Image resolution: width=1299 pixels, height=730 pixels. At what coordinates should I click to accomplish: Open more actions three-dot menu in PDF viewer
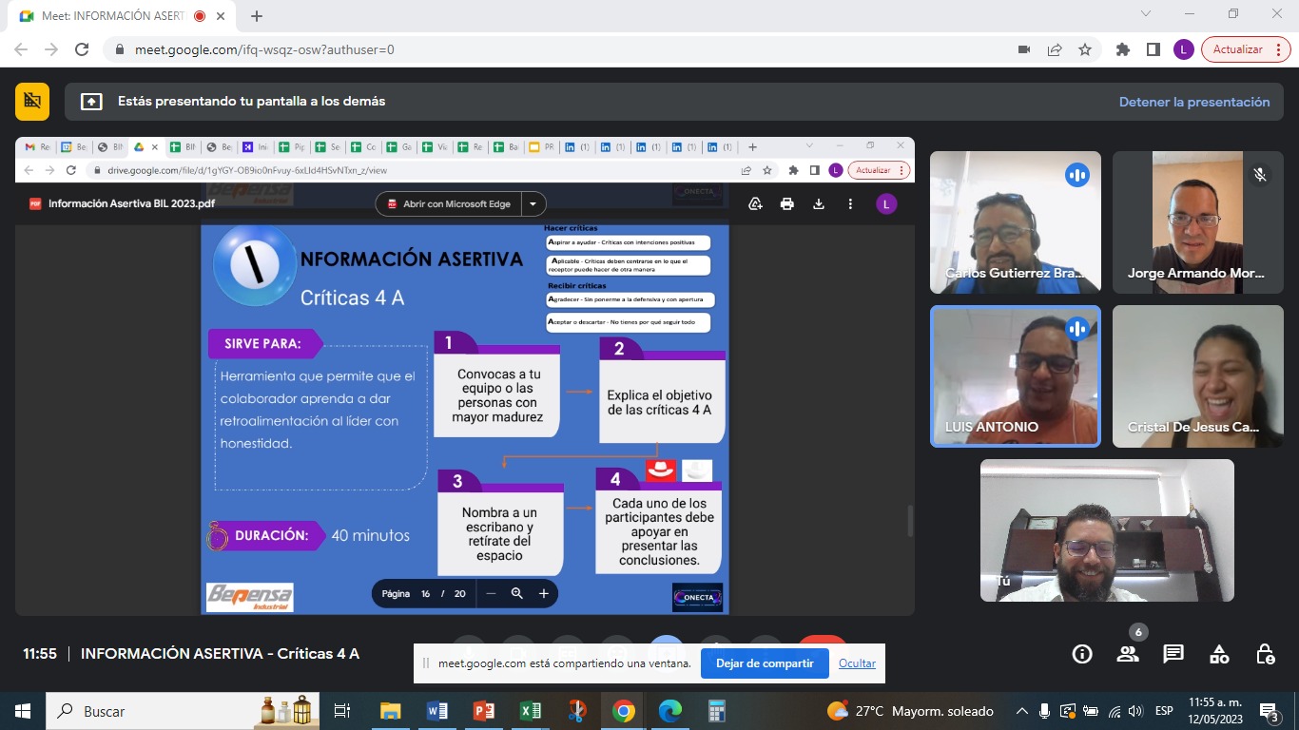pyautogui.click(x=850, y=203)
